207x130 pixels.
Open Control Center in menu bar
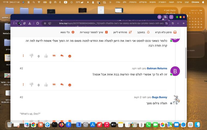(x=28, y=2)
